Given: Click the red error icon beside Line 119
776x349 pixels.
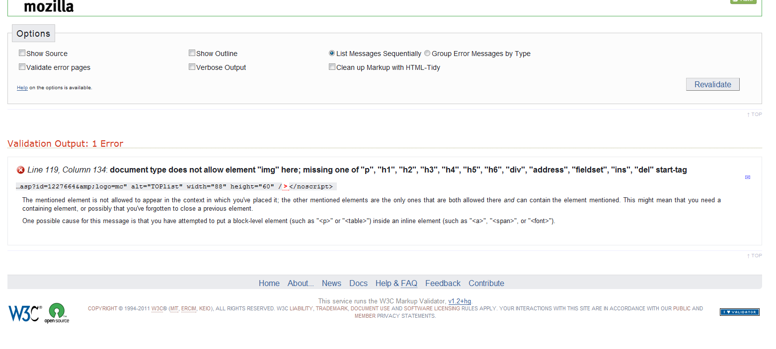Looking at the screenshot, I should pos(21,170).
